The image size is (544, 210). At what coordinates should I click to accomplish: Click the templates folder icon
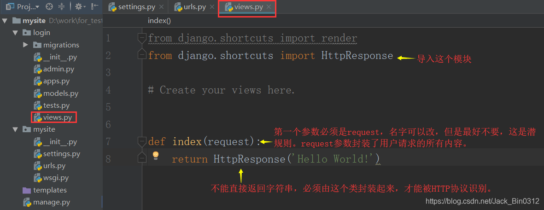[x=27, y=190]
